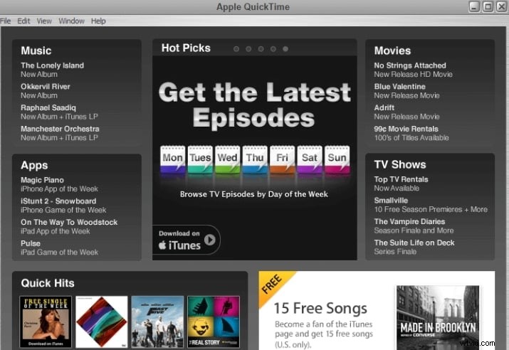509x350 pixels.
Task: Click the Download on iTunes button
Action: coord(187,240)
